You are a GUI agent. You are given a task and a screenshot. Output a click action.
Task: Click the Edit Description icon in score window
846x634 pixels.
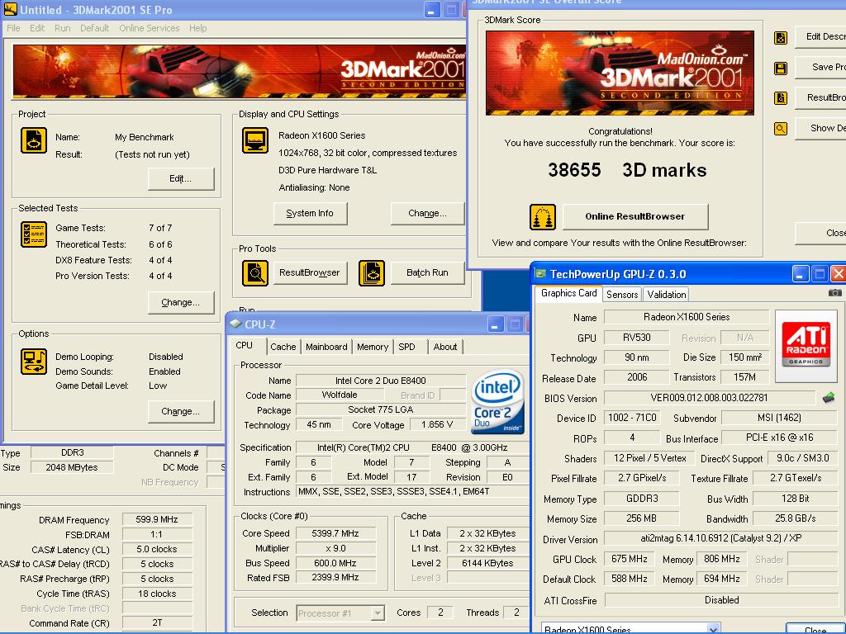coord(780,38)
